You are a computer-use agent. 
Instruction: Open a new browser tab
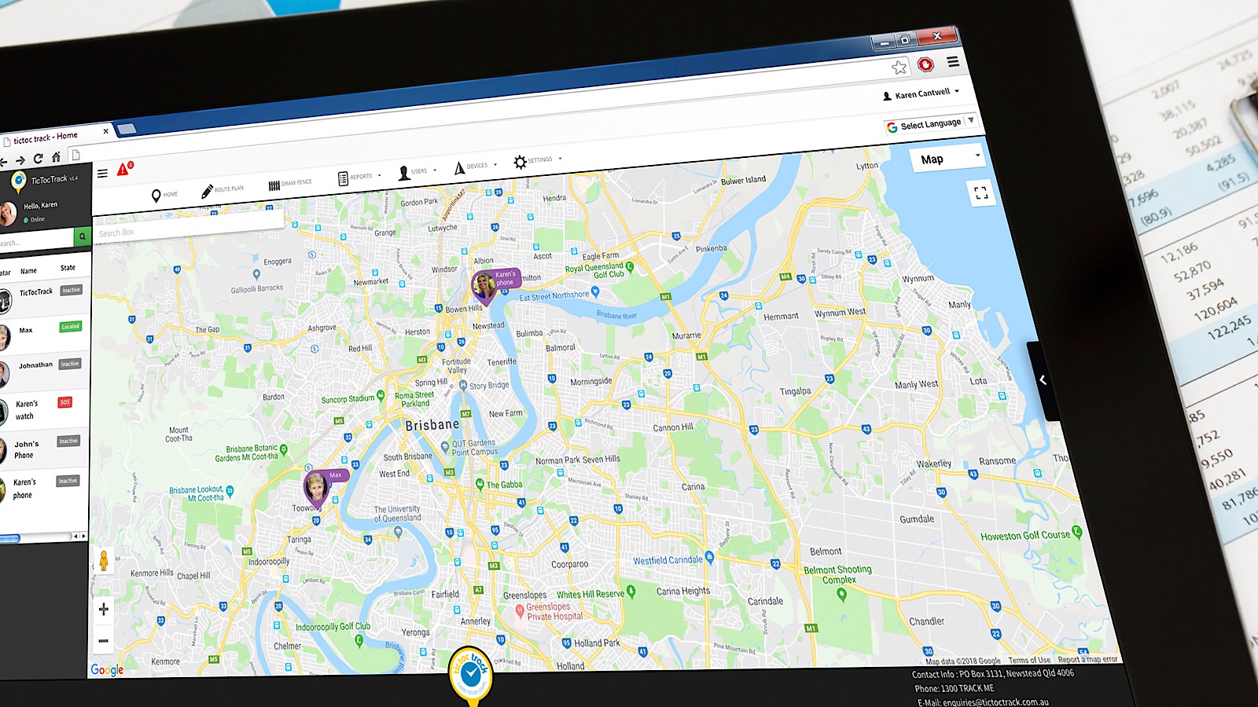coord(127,129)
